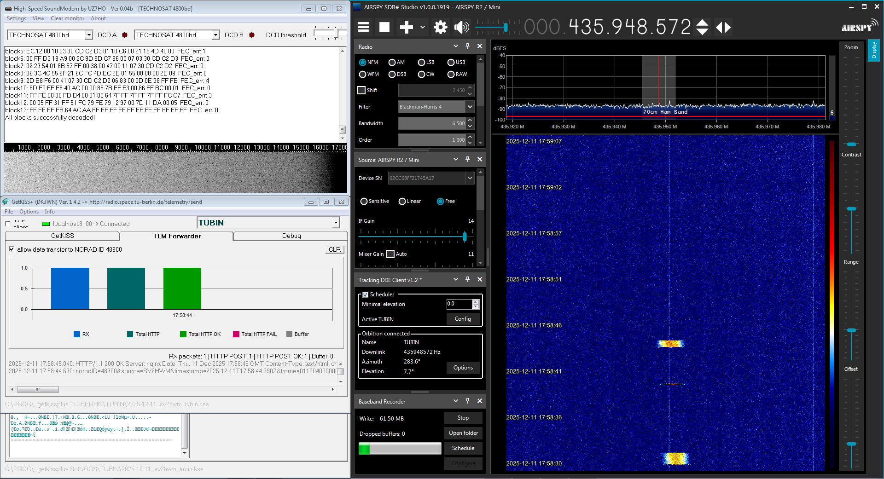Mute audio using the speaker icon

pyautogui.click(x=461, y=27)
